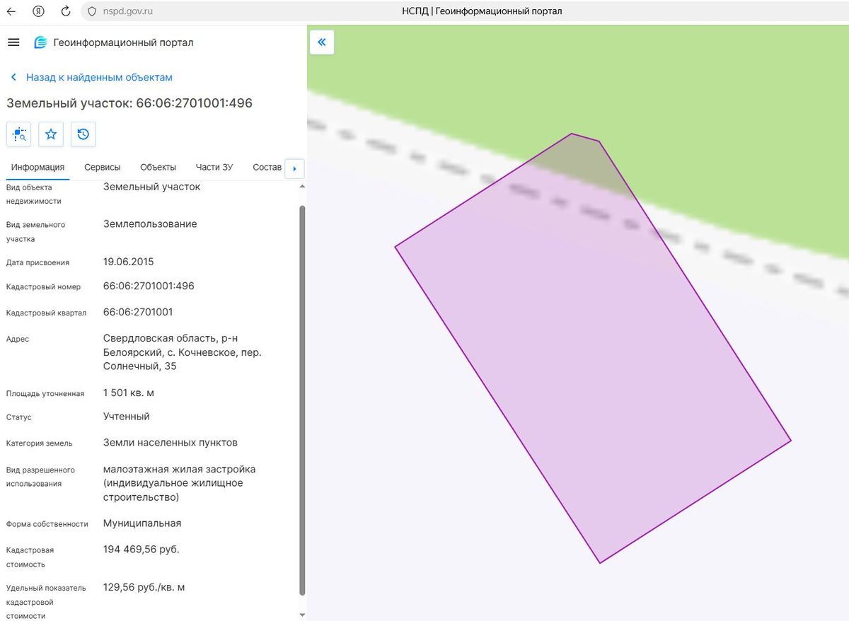Viewport: 849px width, 621px height.
Task: Switch to the Информация tab
Action: tap(38, 167)
